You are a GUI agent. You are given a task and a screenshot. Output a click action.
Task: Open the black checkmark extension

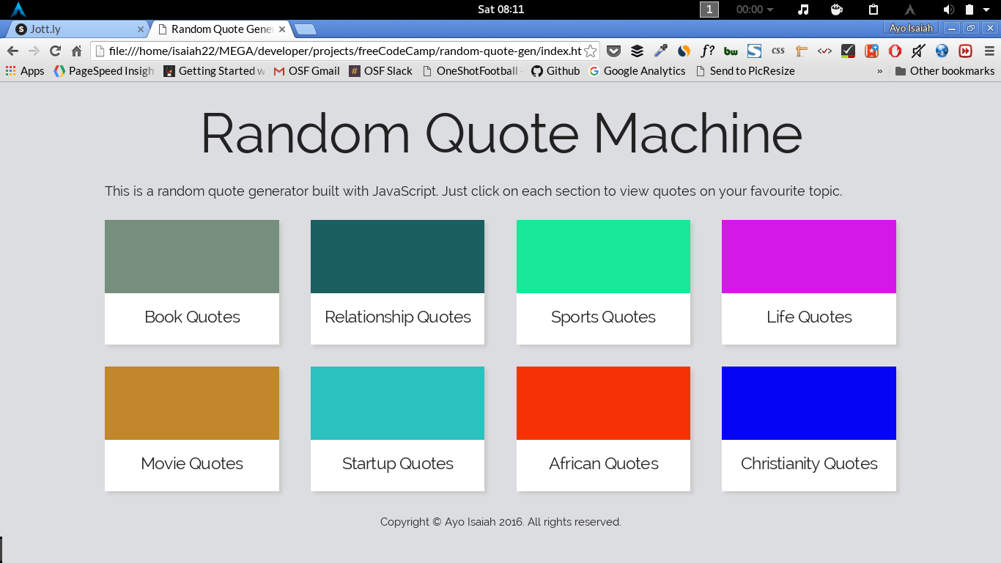[x=848, y=51]
